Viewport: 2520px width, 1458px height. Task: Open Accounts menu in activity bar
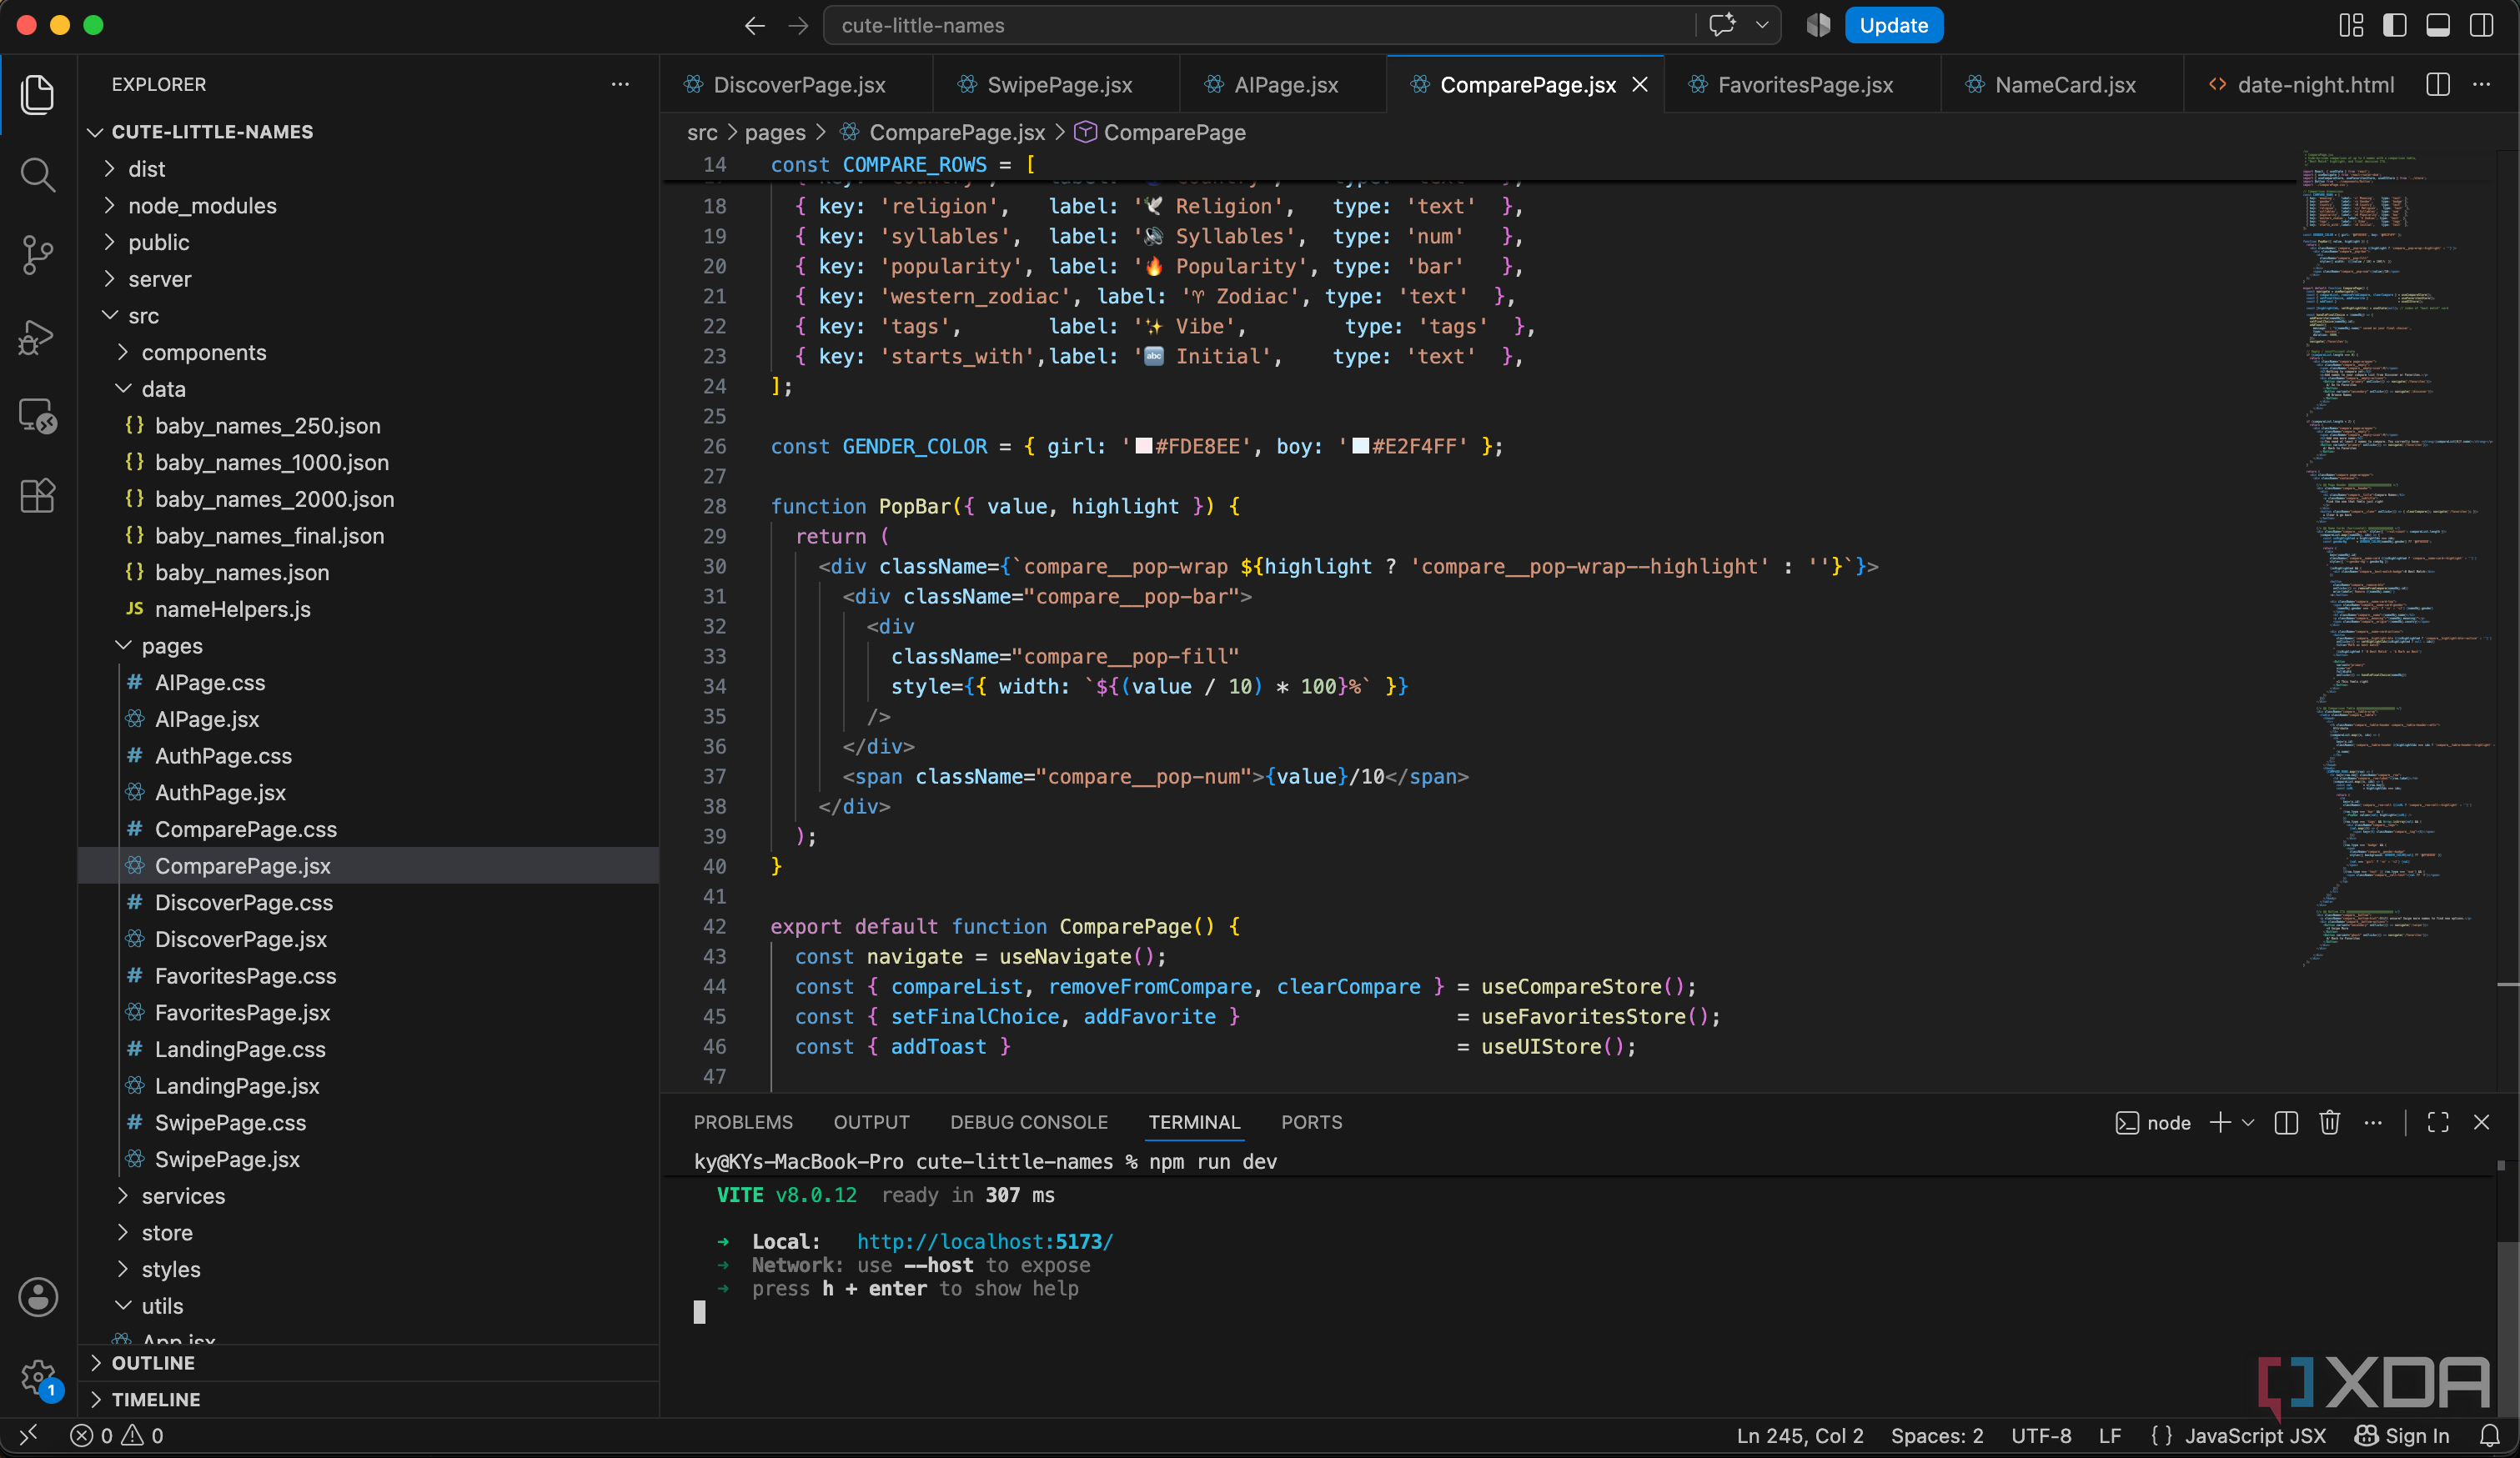coord(38,1297)
